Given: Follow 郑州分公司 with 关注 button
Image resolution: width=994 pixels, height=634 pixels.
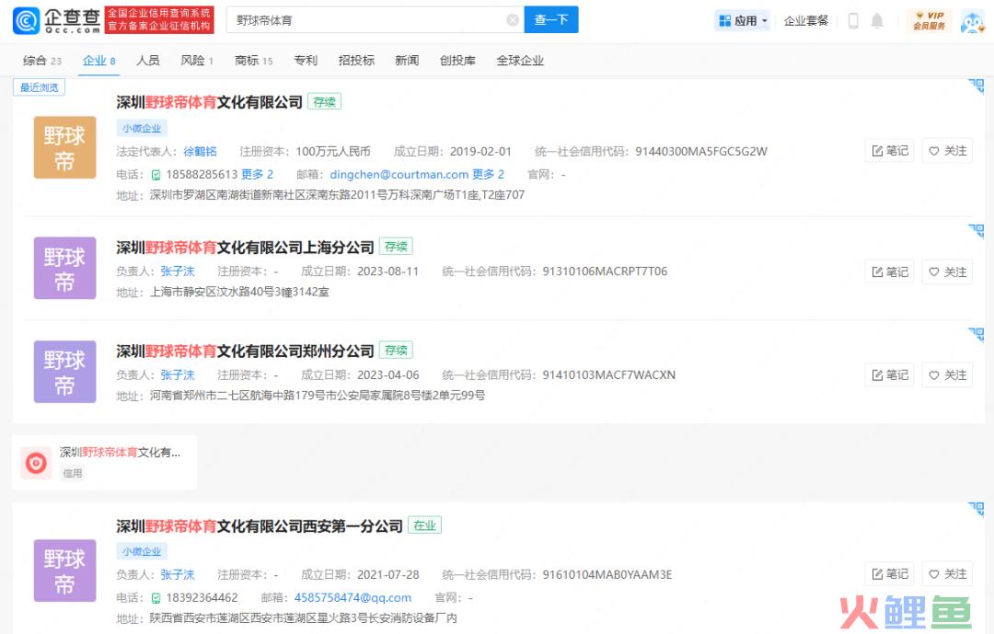Looking at the screenshot, I should coord(947,375).
